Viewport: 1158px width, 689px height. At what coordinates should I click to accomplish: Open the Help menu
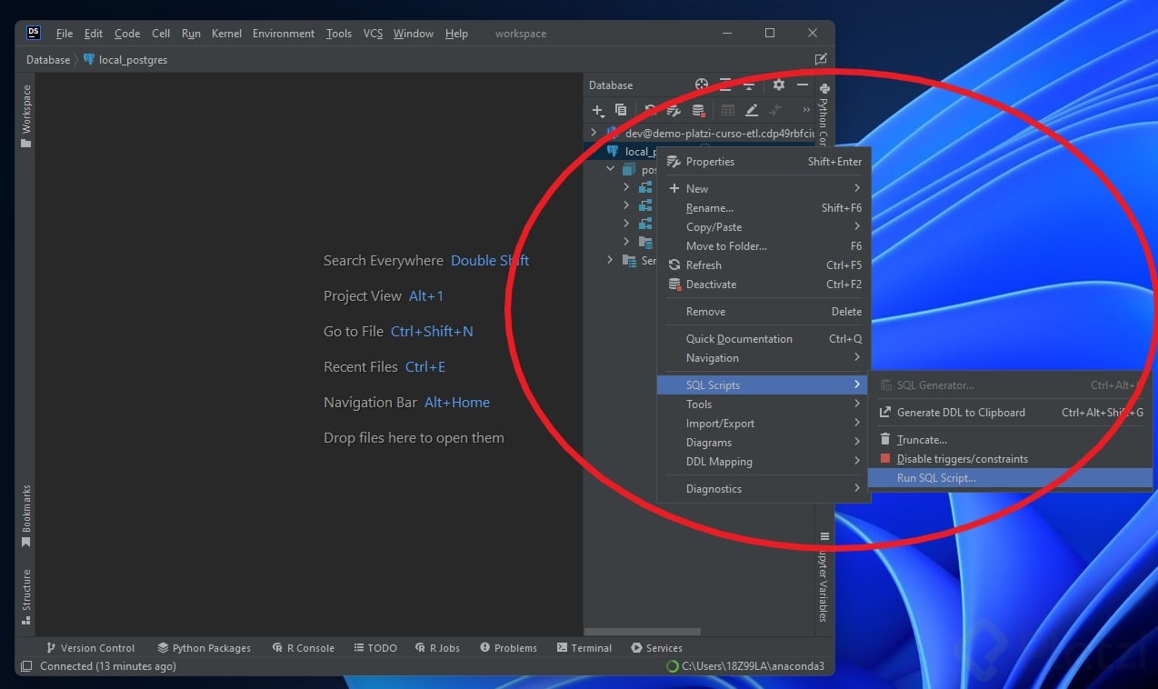456,33
